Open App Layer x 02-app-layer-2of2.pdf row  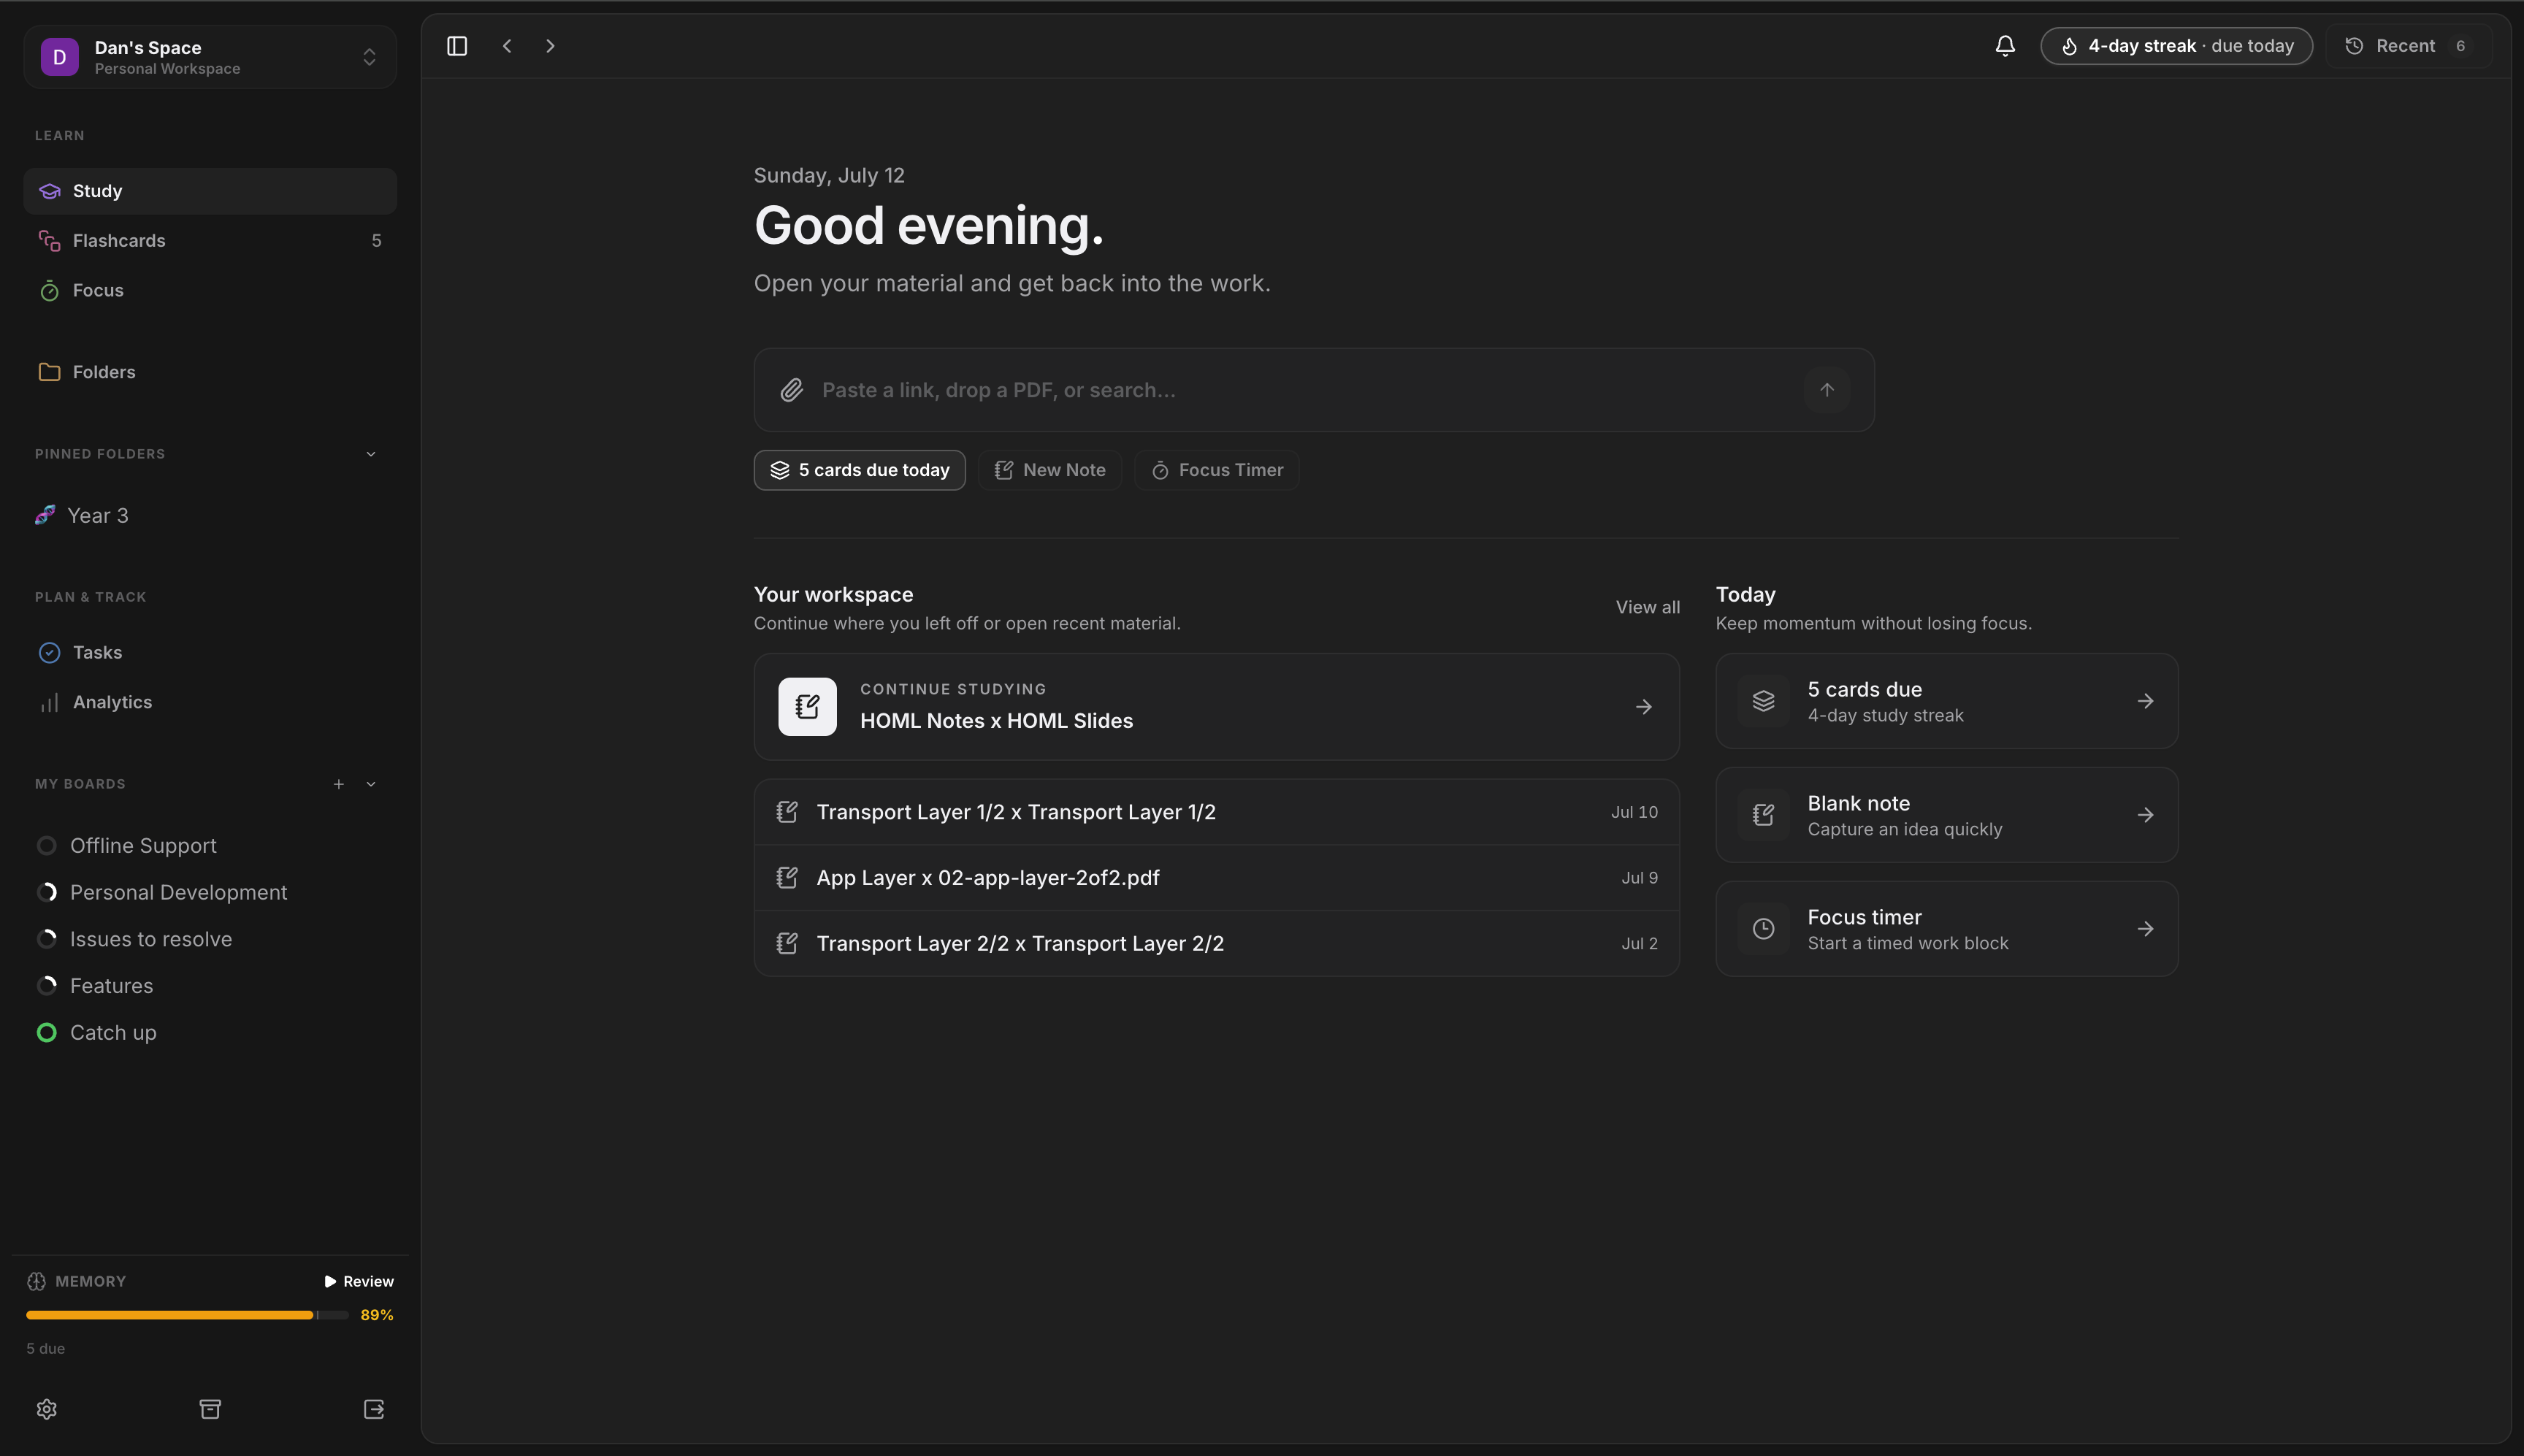1216,878
